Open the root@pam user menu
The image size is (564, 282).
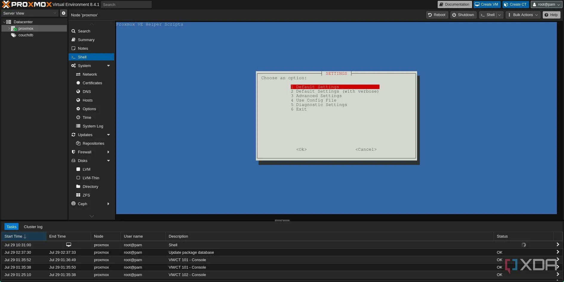[x=546, y=4]
